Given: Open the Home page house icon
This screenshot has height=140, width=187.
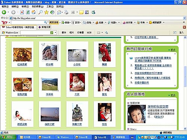Looking at the screenshot, I should (33, 12).
